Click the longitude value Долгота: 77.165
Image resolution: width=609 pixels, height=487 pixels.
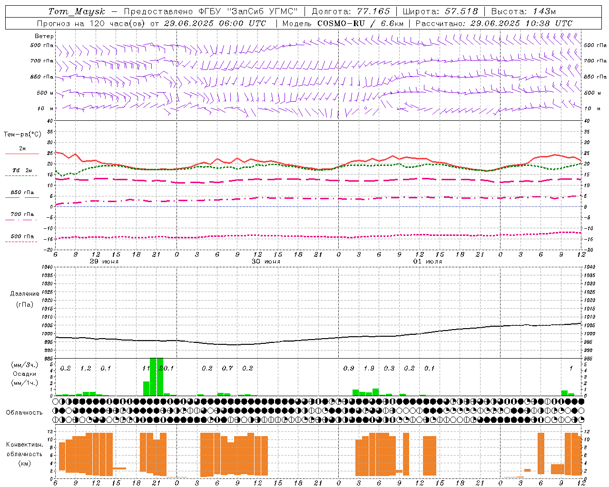(x=351, y=11)
